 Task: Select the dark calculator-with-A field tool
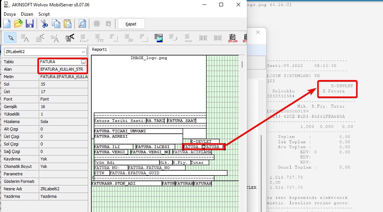70,38
